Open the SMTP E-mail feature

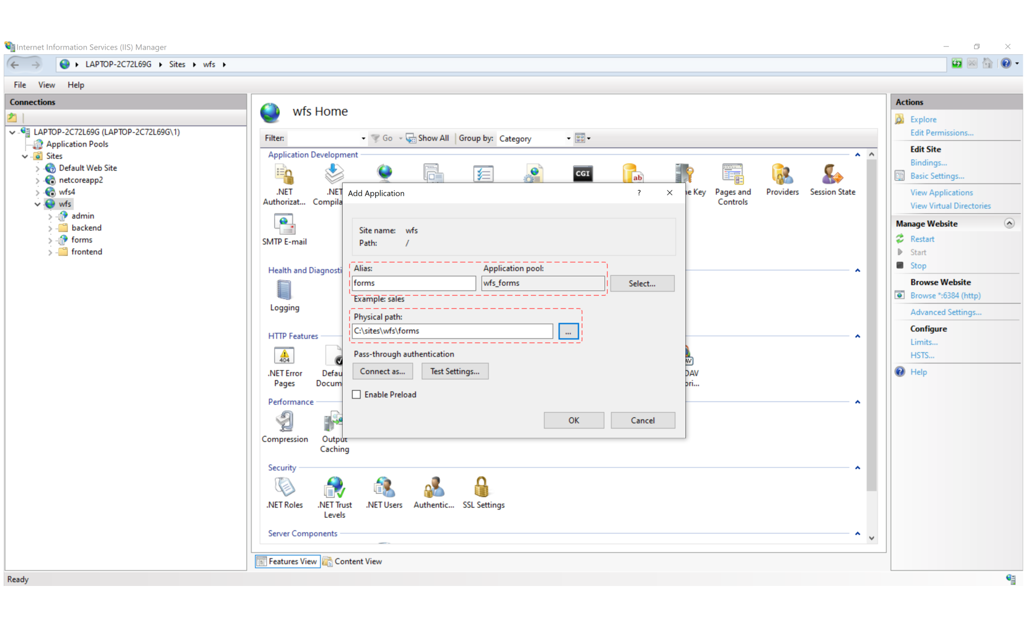[x=284, y=229]
